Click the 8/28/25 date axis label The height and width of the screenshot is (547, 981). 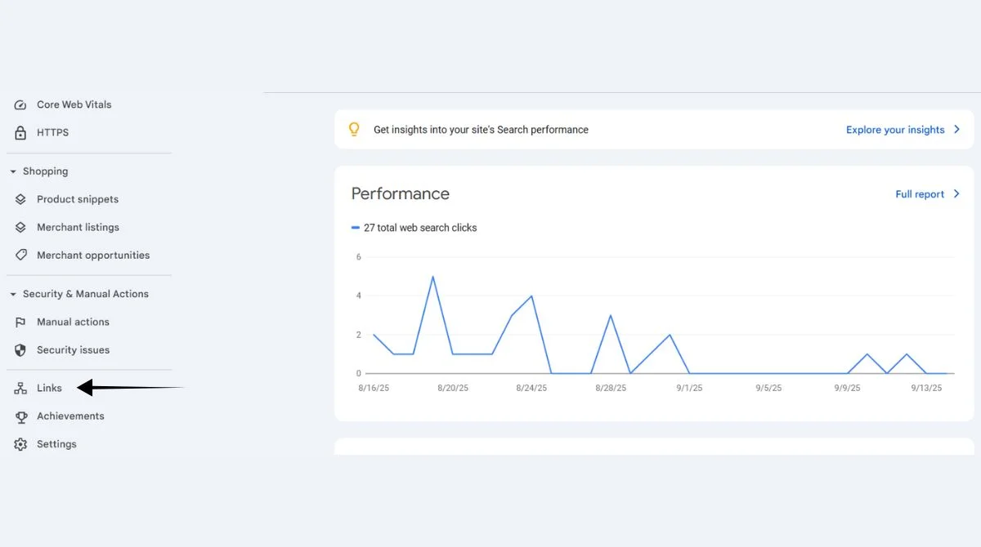(611, 388)
